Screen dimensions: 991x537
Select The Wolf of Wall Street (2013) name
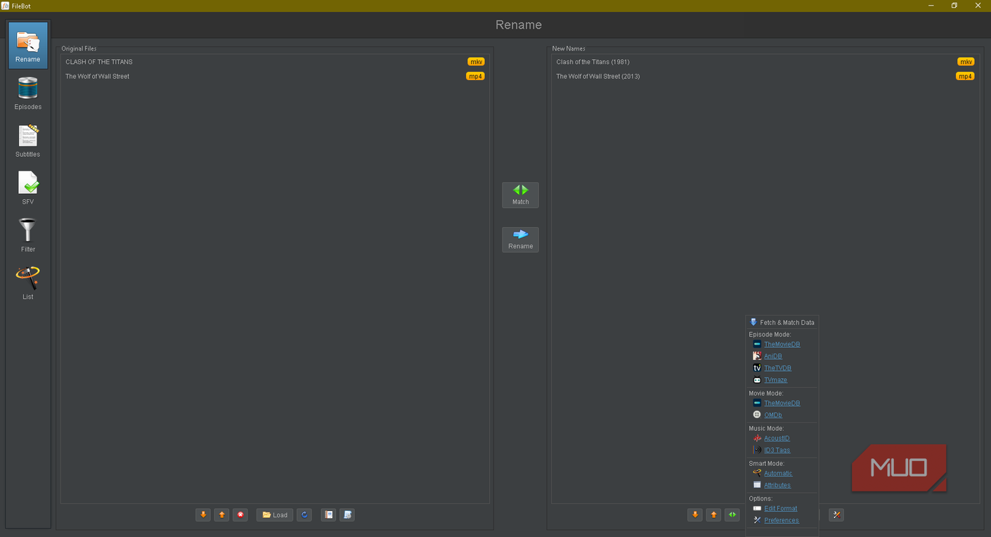(765, 77)
